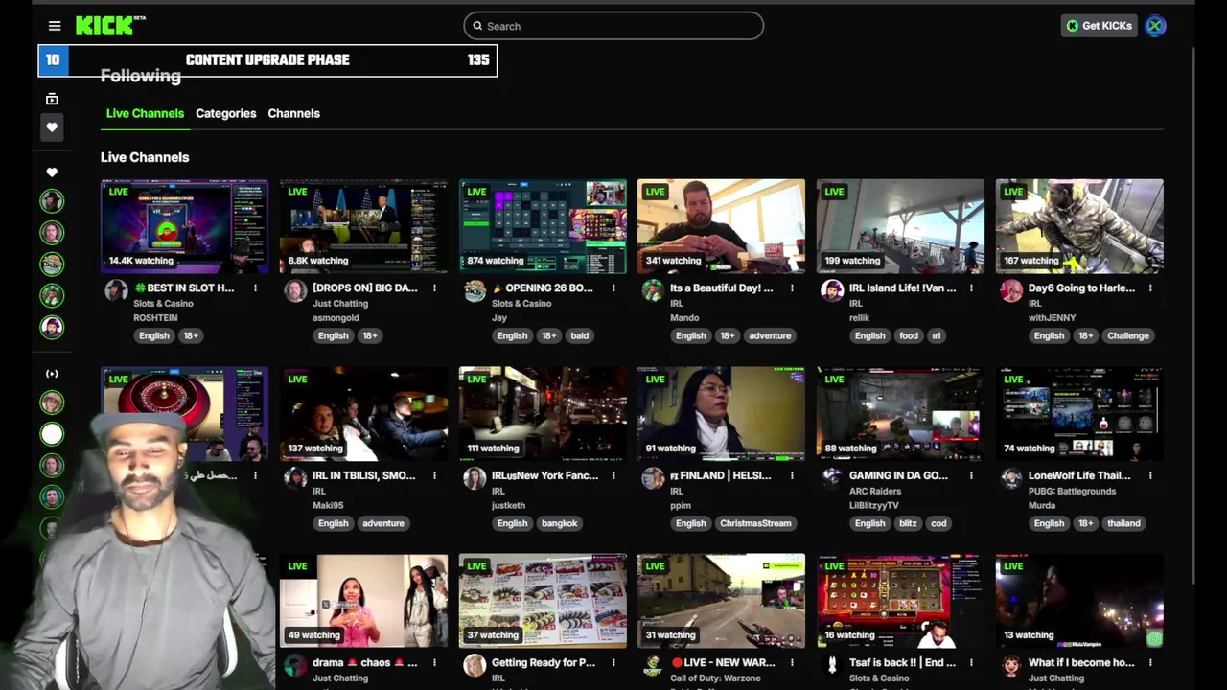Image resolution: width=1227 pixels, height=690 pixels.
Task: Click the 'Tsaf is back !! | End' title
Action: tap(902, 663)
